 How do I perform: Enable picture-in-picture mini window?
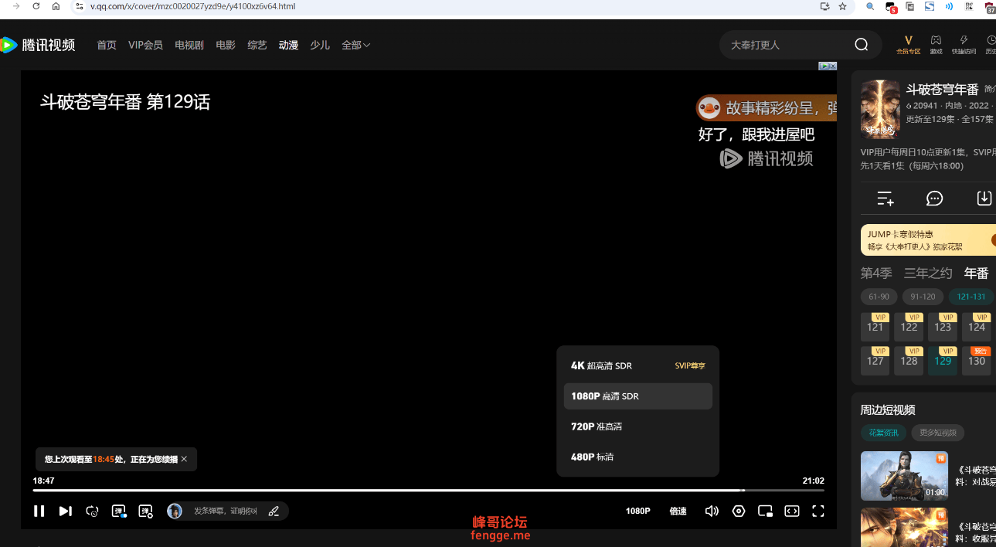[765, 511]
